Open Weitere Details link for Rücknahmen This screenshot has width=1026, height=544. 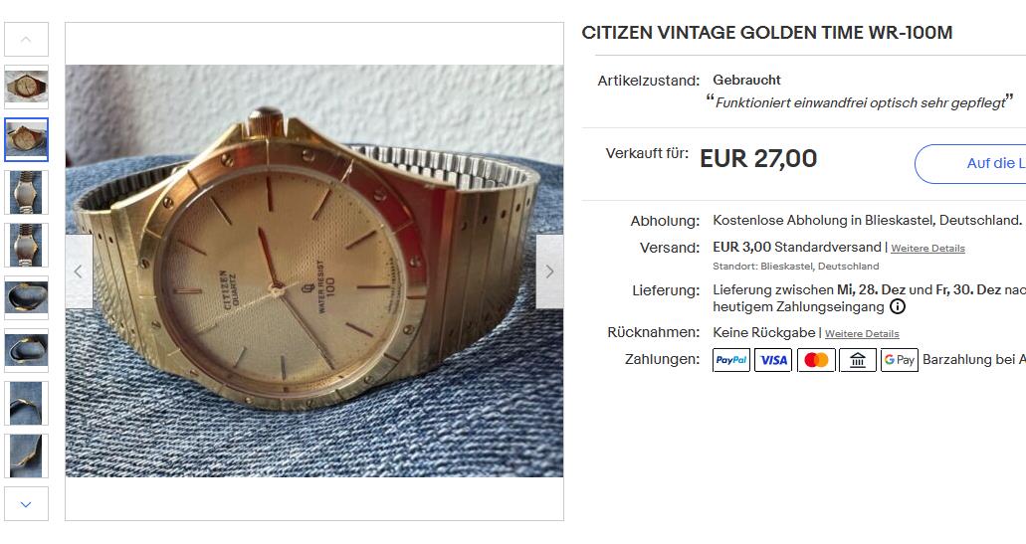862,333
